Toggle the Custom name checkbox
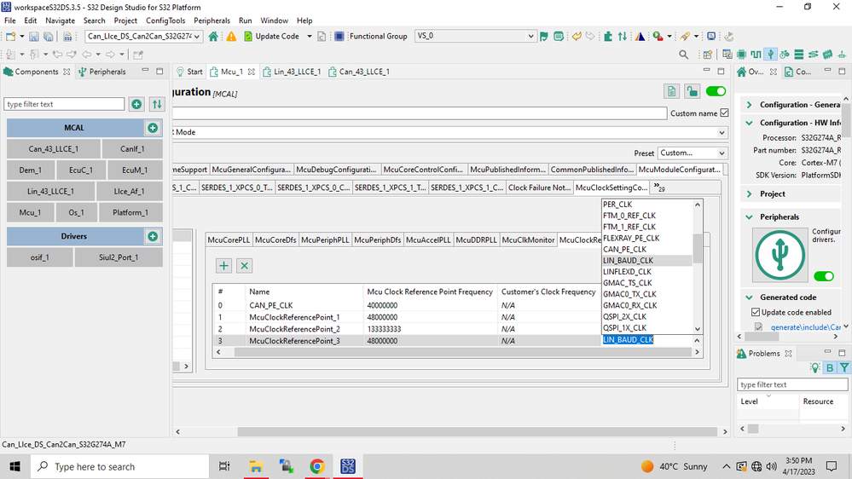852x479 pixels. point(724,113)
